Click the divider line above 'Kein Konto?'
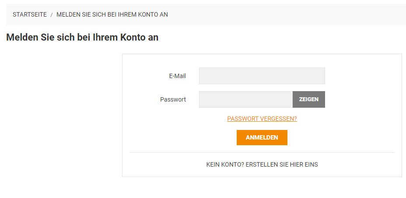 pyautogui.click(x=262, y=152)
